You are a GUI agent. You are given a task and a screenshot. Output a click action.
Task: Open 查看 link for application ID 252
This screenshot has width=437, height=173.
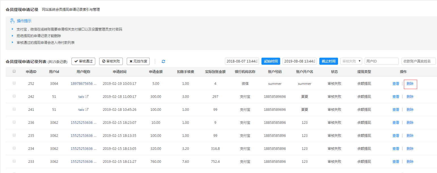coord(396,84)
